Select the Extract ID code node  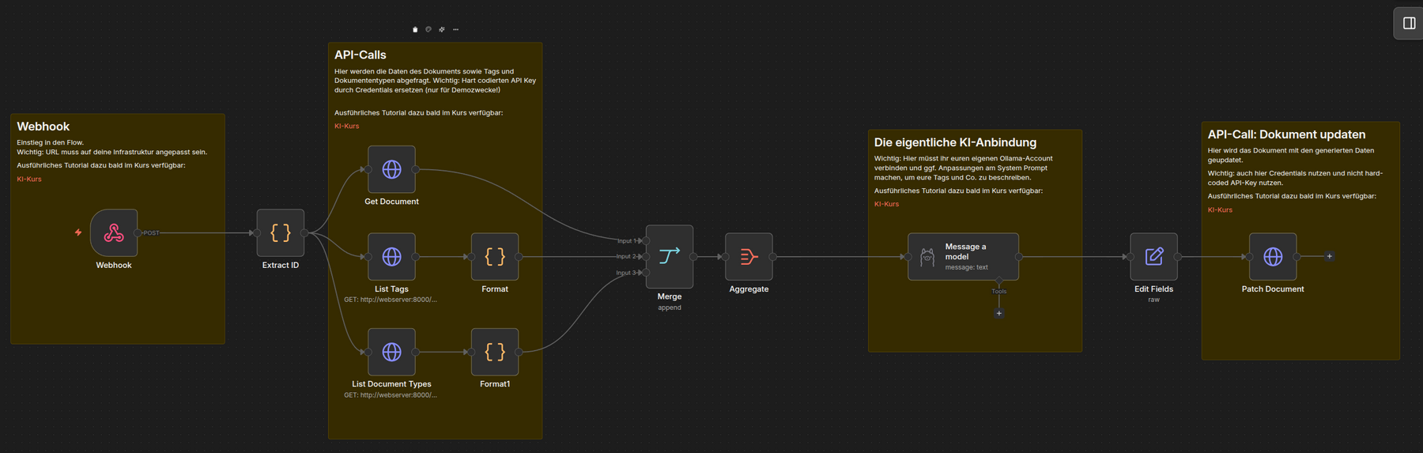click(281, 232)
